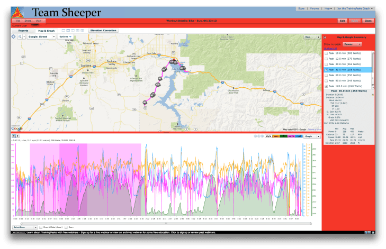The height and width of the screenshot is (249, 386).
Task: Click the blue link under Show my peak
Action: [330, 49]
